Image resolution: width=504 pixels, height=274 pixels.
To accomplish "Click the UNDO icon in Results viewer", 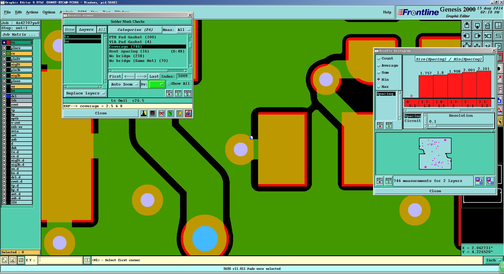I will (187, 93).
